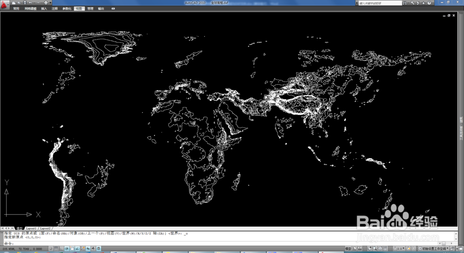Viewport: 464px width, 253px height.
Task: Switch to the Layout2 tab
Action: 45,228
